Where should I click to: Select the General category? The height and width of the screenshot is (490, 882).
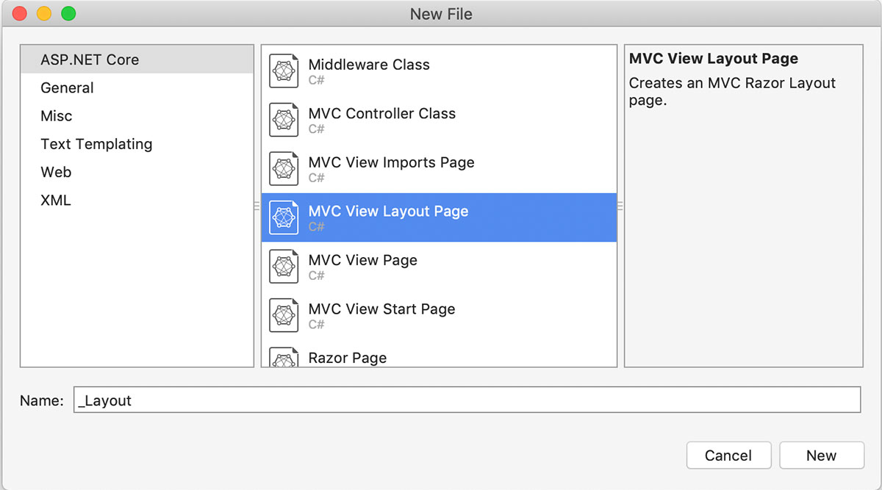point(67,87)
